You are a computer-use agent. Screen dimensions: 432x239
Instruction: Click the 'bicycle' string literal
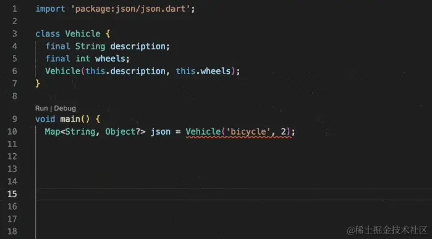(x=248, y=132)
